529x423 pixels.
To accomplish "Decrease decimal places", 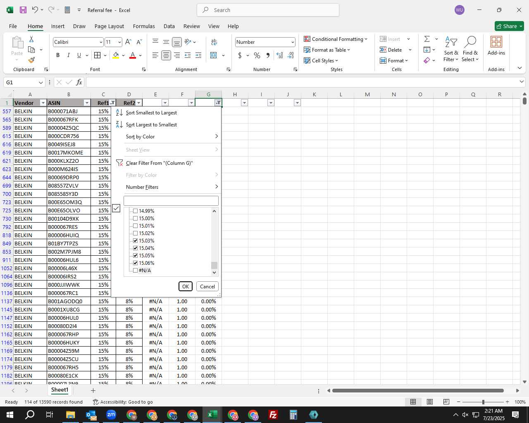I will click(x=291, y=55).
